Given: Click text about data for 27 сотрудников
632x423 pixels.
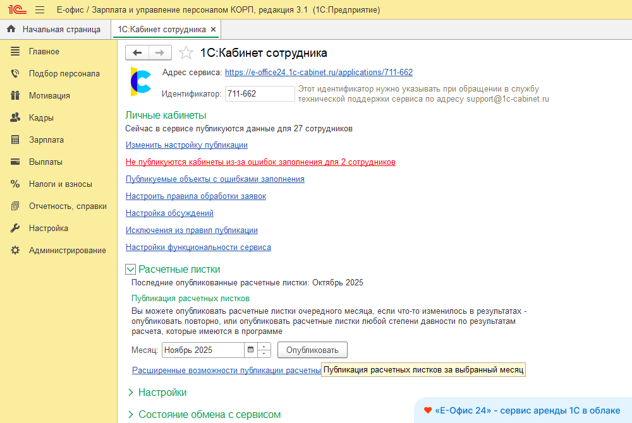Looking at the screenshot, I should (239, 129).
